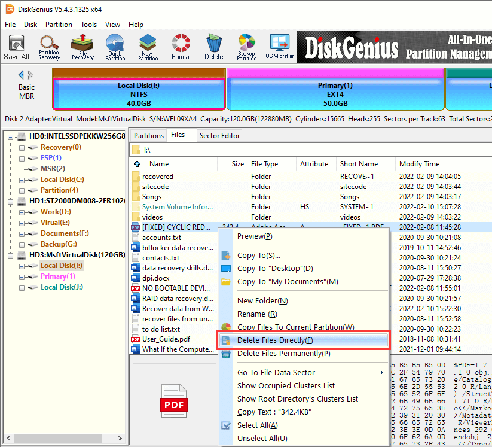Expand the Recovery(0) partition node

tap(22, 148)
